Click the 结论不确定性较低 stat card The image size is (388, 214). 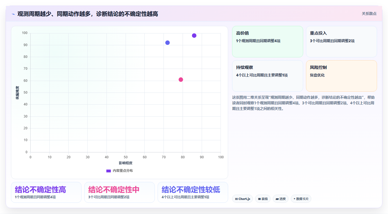pyautogui.click(x=193, y=192)
